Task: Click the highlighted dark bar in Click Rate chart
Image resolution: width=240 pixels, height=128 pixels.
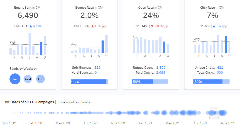Action: pyautogui.click(x=226, y=44)
